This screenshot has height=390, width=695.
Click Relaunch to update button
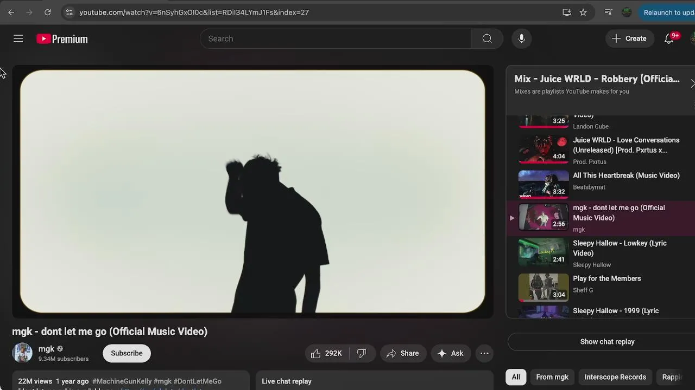tap(667, 12)
